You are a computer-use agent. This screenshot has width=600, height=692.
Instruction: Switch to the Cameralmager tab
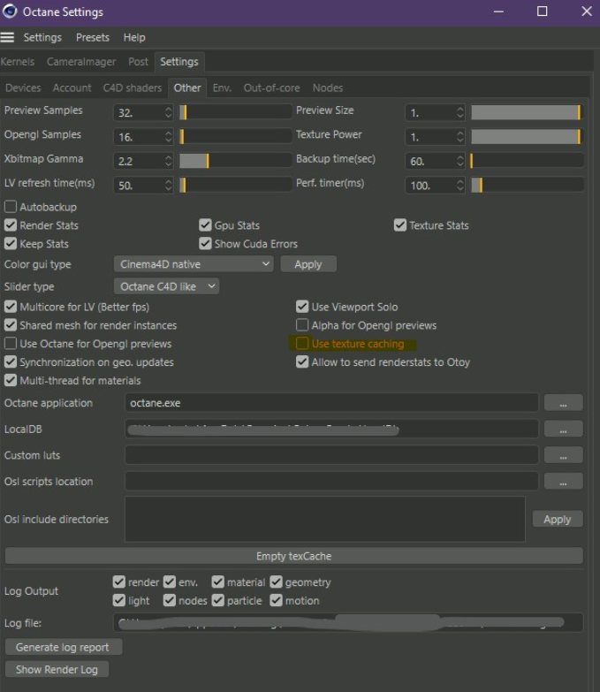(81, 62)
